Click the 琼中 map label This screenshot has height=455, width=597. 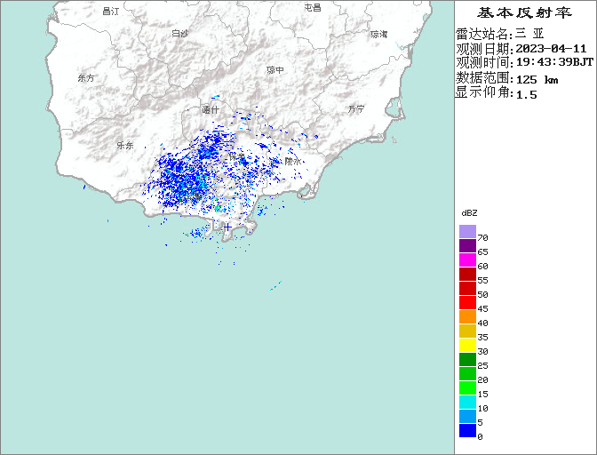tap(275, 70)
